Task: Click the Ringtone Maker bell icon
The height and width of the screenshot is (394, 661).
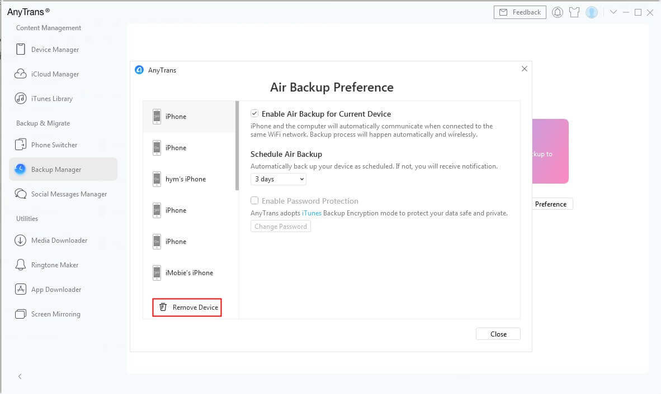Action: [x=21, y=265]
